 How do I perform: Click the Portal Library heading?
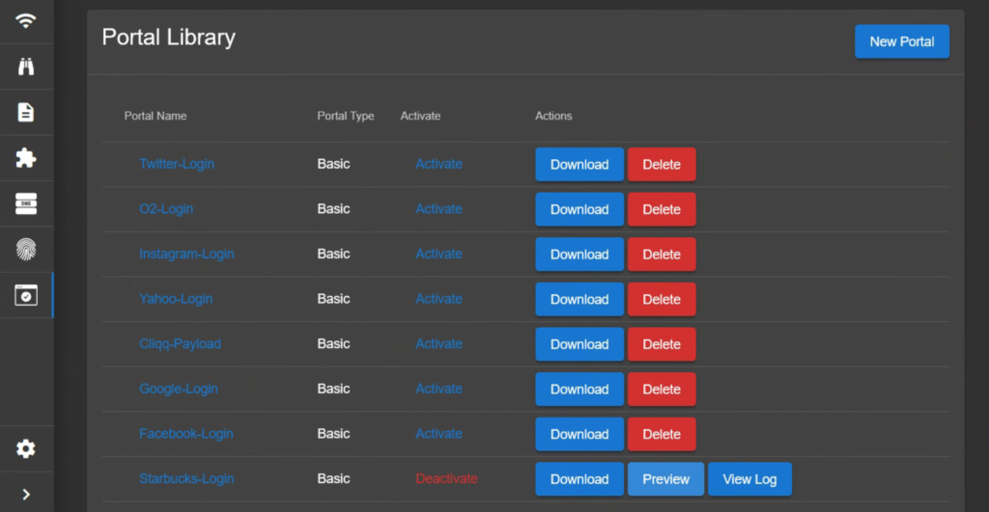click(168, 38)
